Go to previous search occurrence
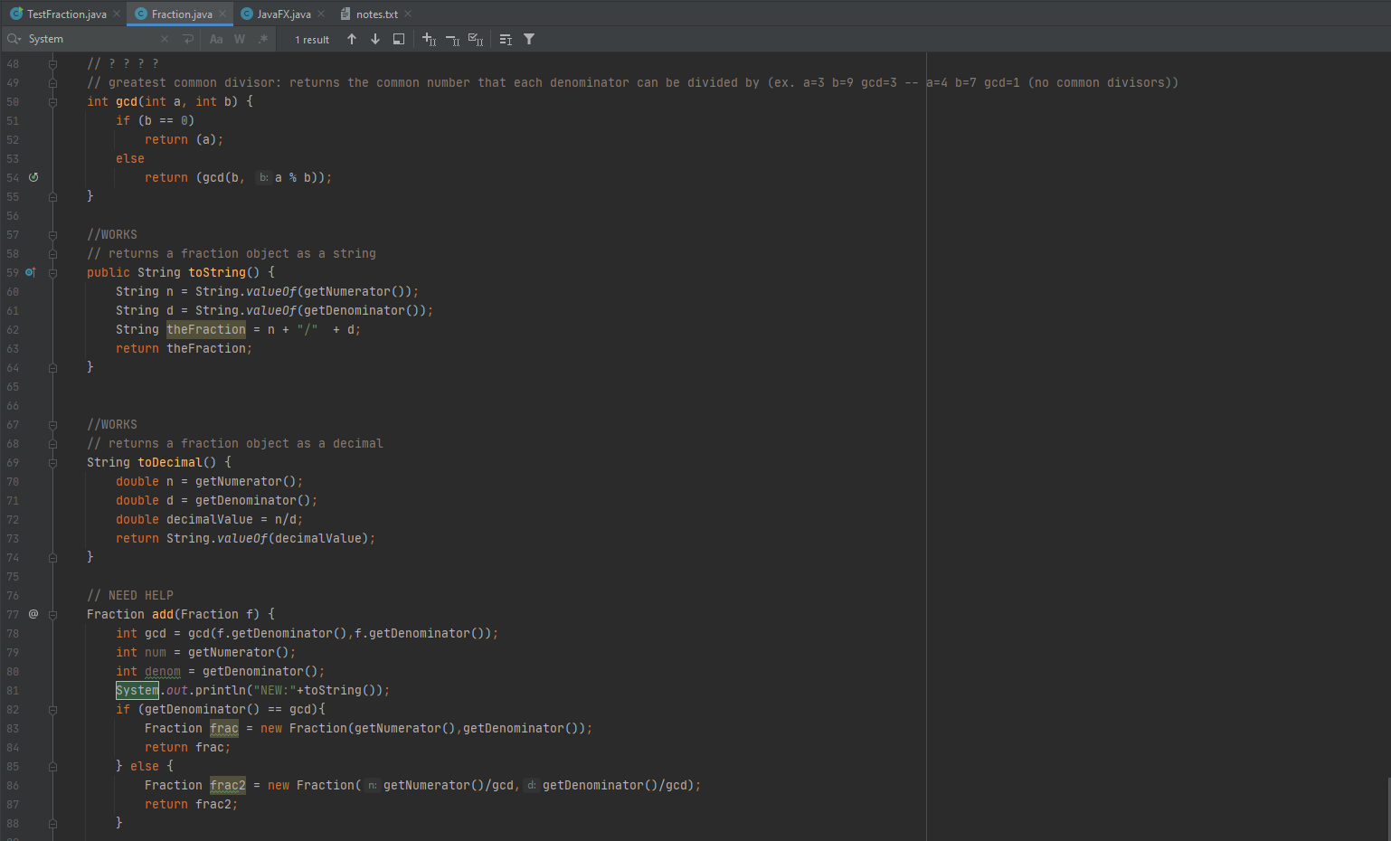1391x841 pixels. (x=352, y=39)
